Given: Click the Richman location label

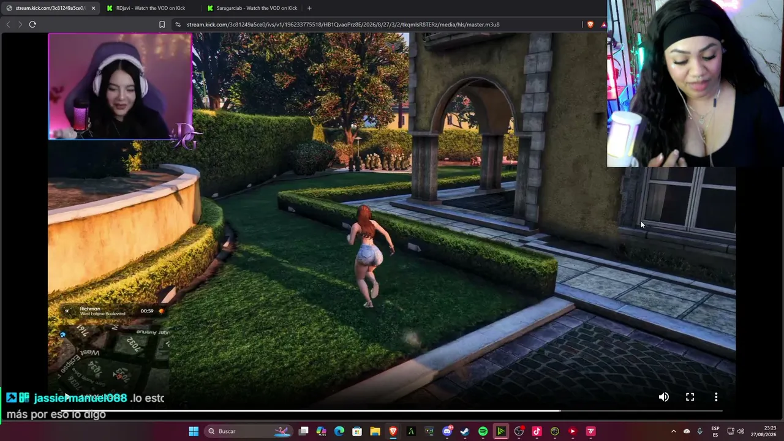Looking at the screenshot, I should 89,309.
